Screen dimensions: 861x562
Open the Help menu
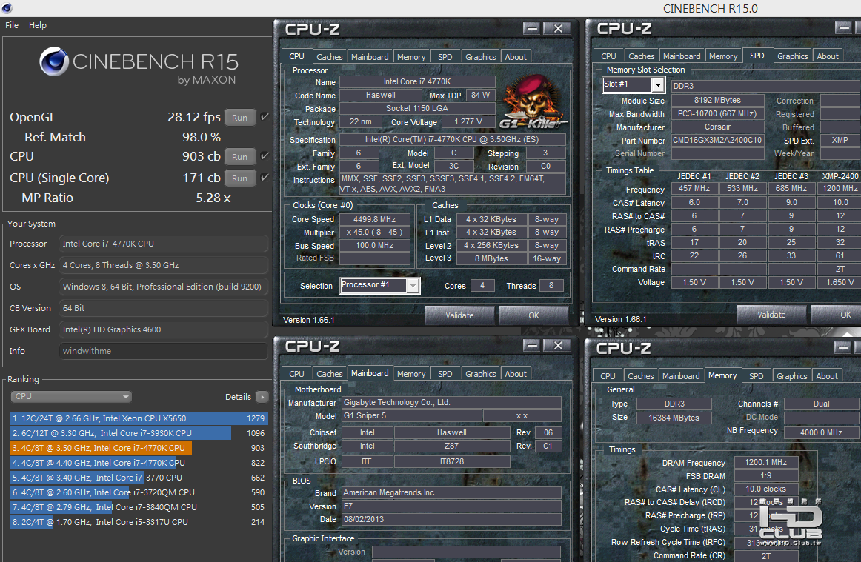click(37, 25)
